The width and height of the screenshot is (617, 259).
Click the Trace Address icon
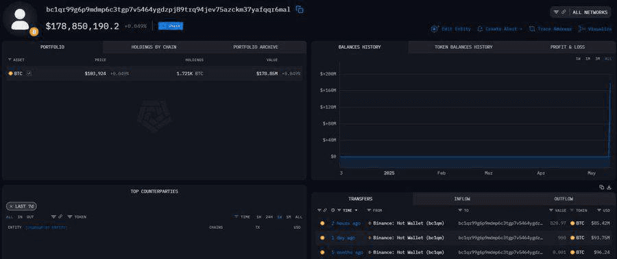(532, 29)
